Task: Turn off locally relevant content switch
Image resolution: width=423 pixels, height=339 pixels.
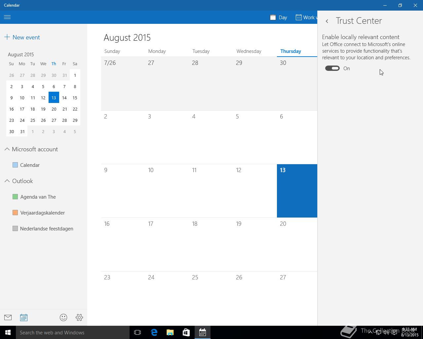Action: 332,68
